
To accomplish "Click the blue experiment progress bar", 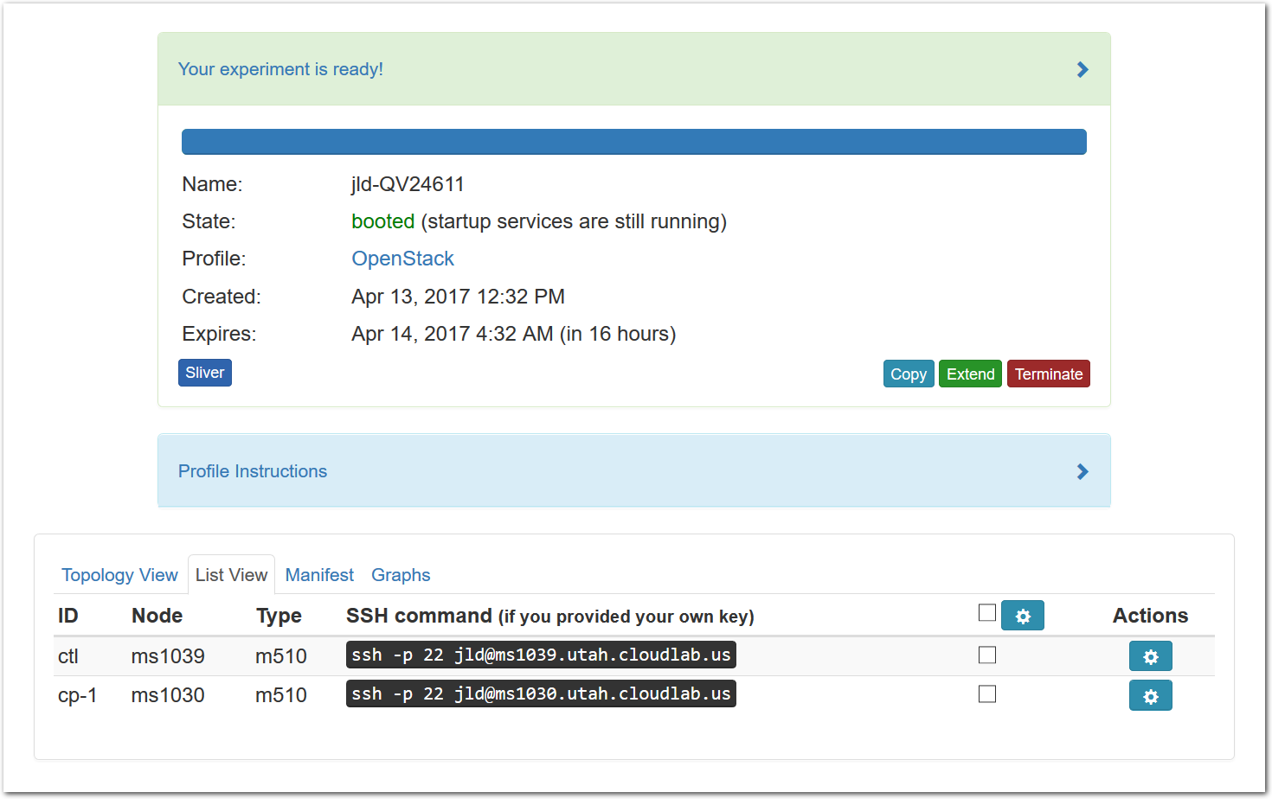I will tap(634, 142).
